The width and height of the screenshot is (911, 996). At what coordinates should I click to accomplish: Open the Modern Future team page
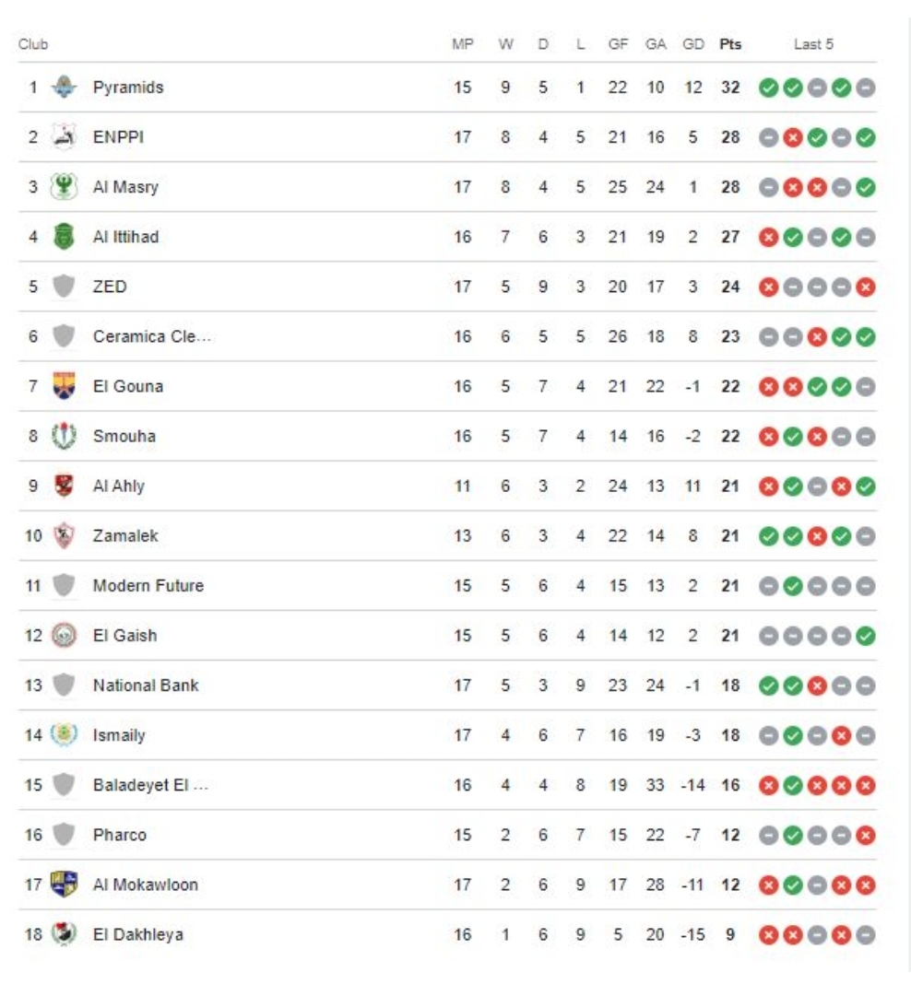click(x=148, y=586)
